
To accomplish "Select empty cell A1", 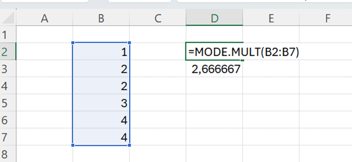I will [x=45, y=35].
